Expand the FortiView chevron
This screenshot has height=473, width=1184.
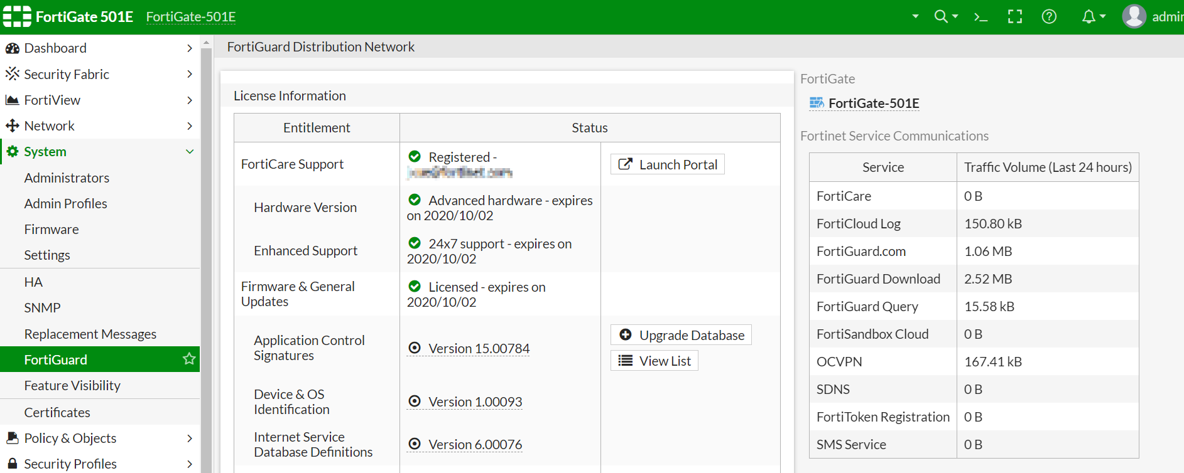click(x=190, y=100)
